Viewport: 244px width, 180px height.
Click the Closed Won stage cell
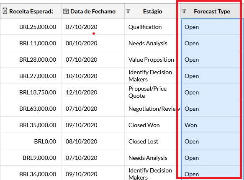point(152,125)
